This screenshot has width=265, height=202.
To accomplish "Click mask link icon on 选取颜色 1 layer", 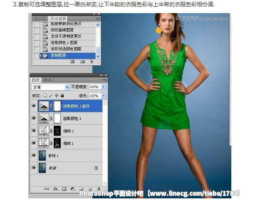I will click(51, 118).
